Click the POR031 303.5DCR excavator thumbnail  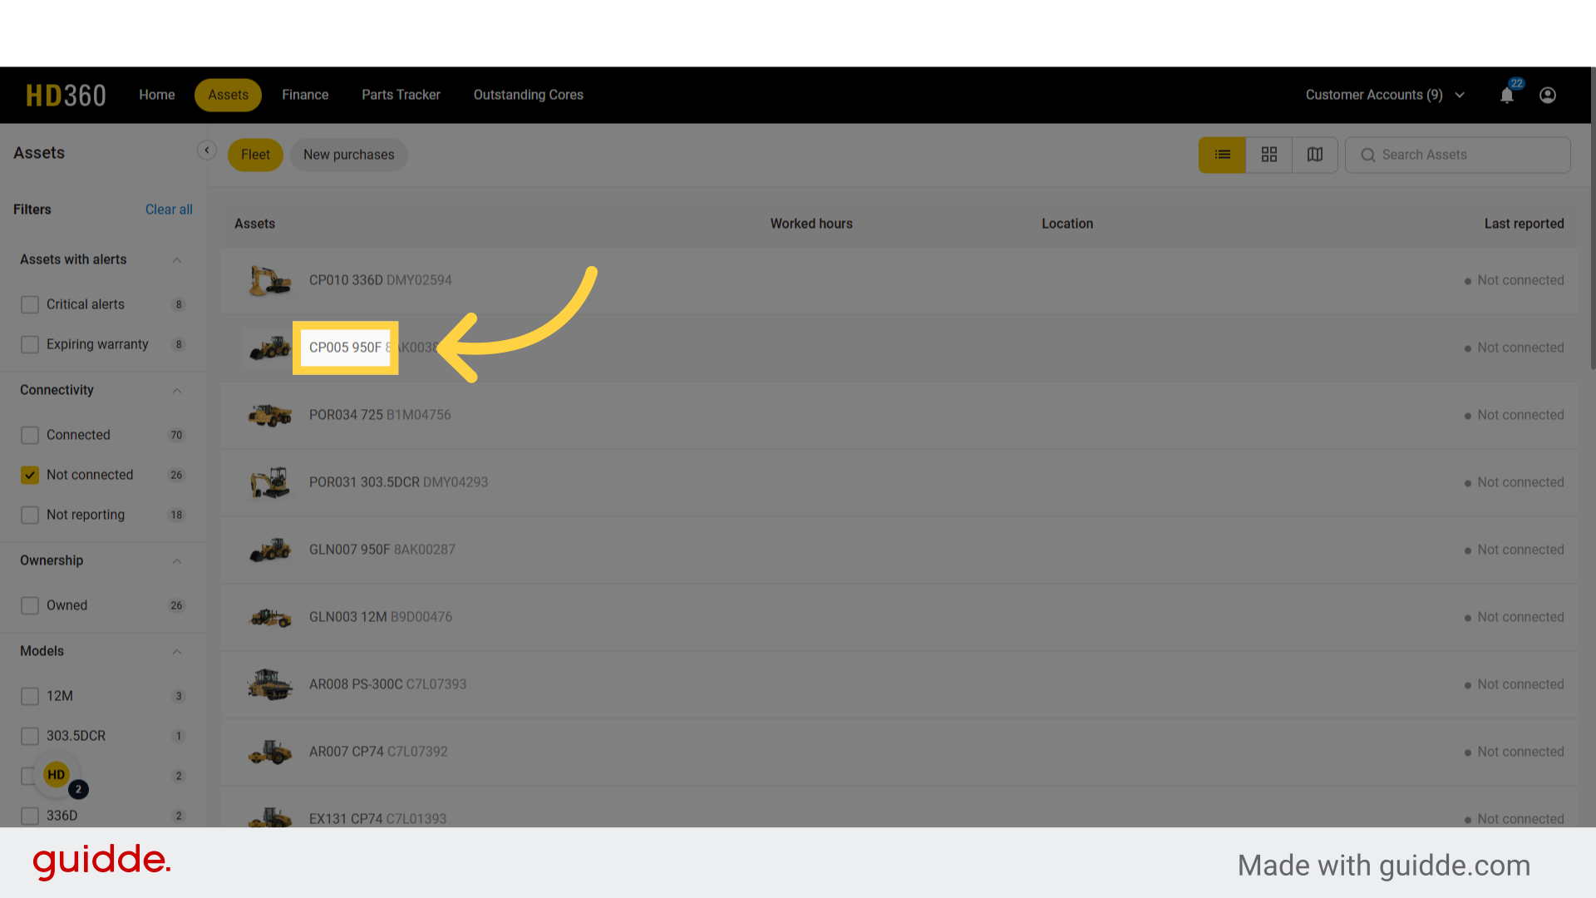[x=269, y=482]
